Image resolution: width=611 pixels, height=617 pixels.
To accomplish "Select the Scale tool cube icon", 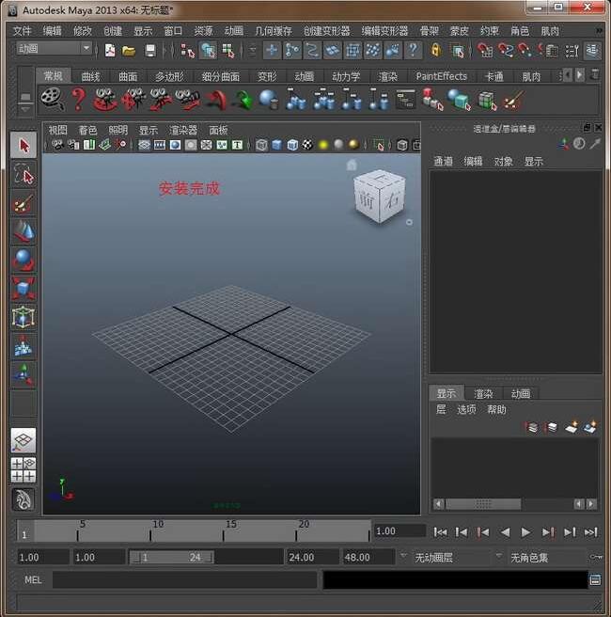I will [23, 288].
